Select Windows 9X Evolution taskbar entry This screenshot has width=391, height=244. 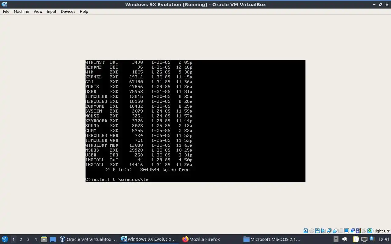point(148,239)
